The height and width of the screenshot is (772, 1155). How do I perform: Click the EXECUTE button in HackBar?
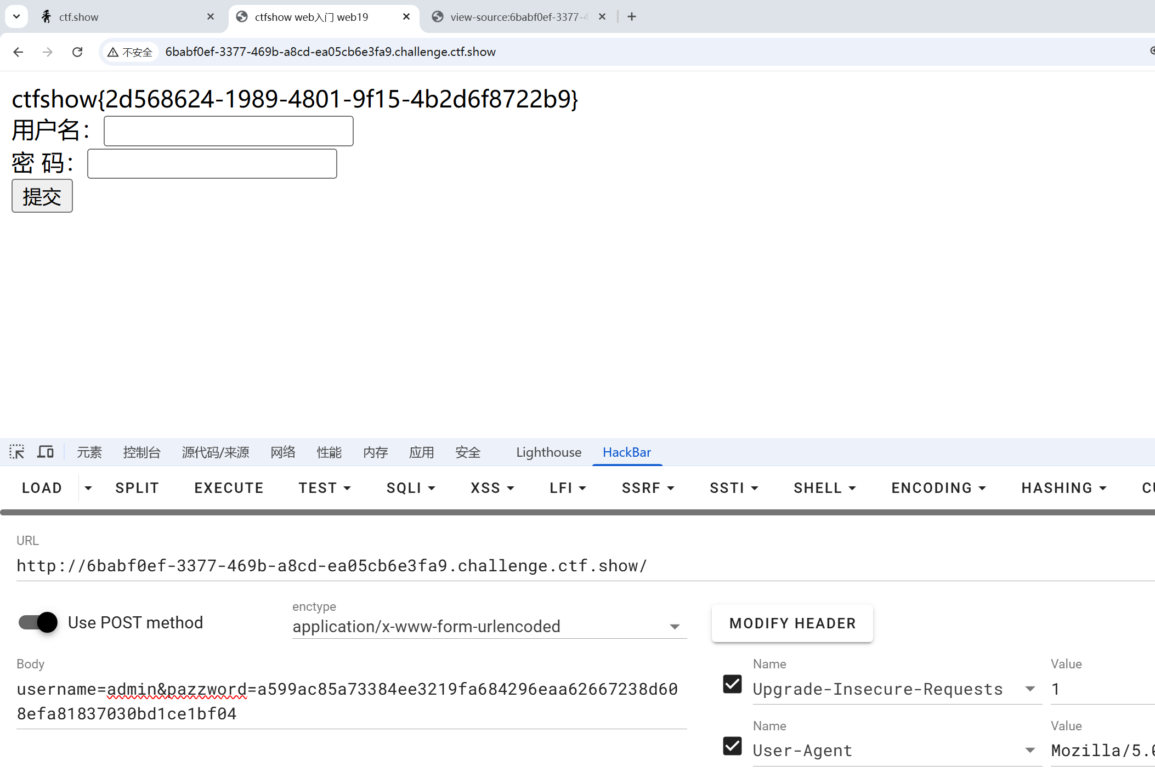click(x=229, y=488)
